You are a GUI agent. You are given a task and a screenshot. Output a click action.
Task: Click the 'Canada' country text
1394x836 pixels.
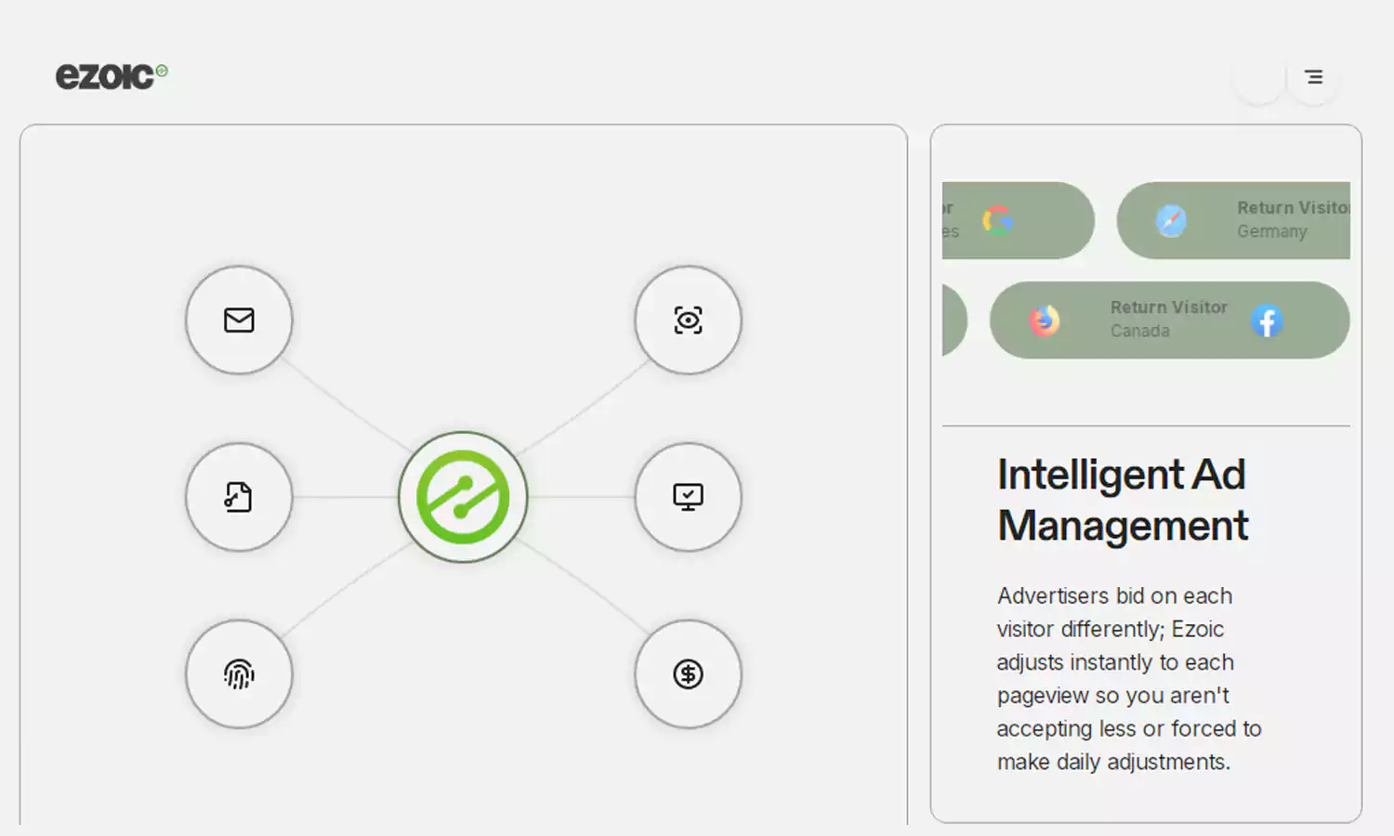(x=1139, y=332)
